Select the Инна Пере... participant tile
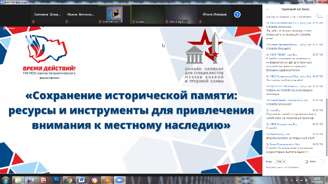 [x=181, y=14]
